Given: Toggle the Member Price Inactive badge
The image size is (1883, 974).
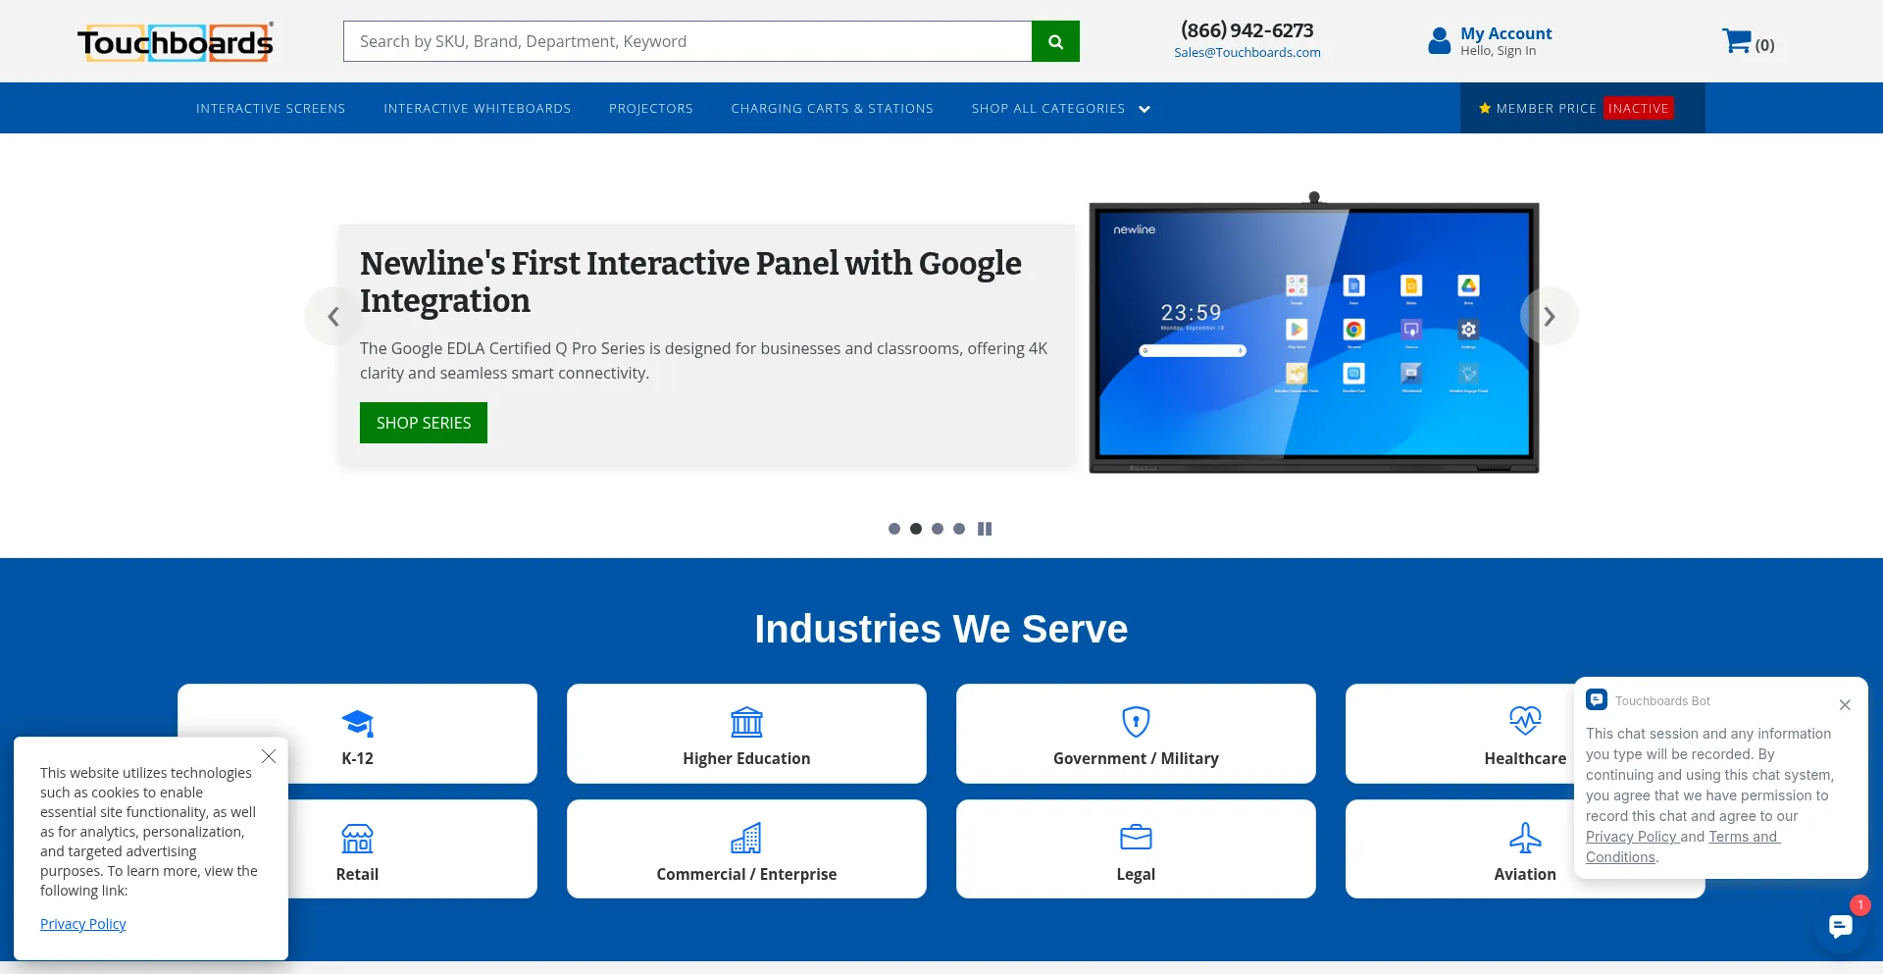Looking at the screenshot, I should tap(1638, 108).
